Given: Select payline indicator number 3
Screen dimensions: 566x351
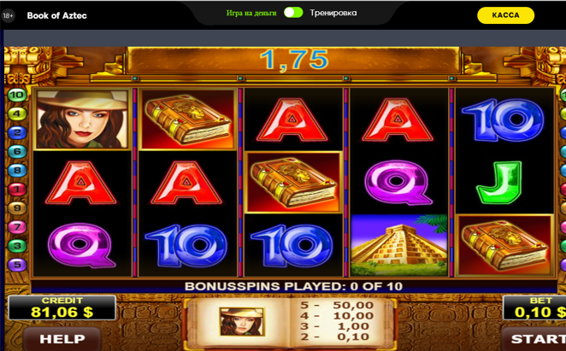Looking at the screenshot, I should (x=16, y=246).
